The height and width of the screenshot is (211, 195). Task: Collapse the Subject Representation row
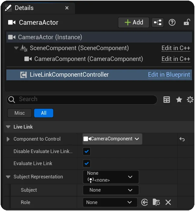(8, 177)
